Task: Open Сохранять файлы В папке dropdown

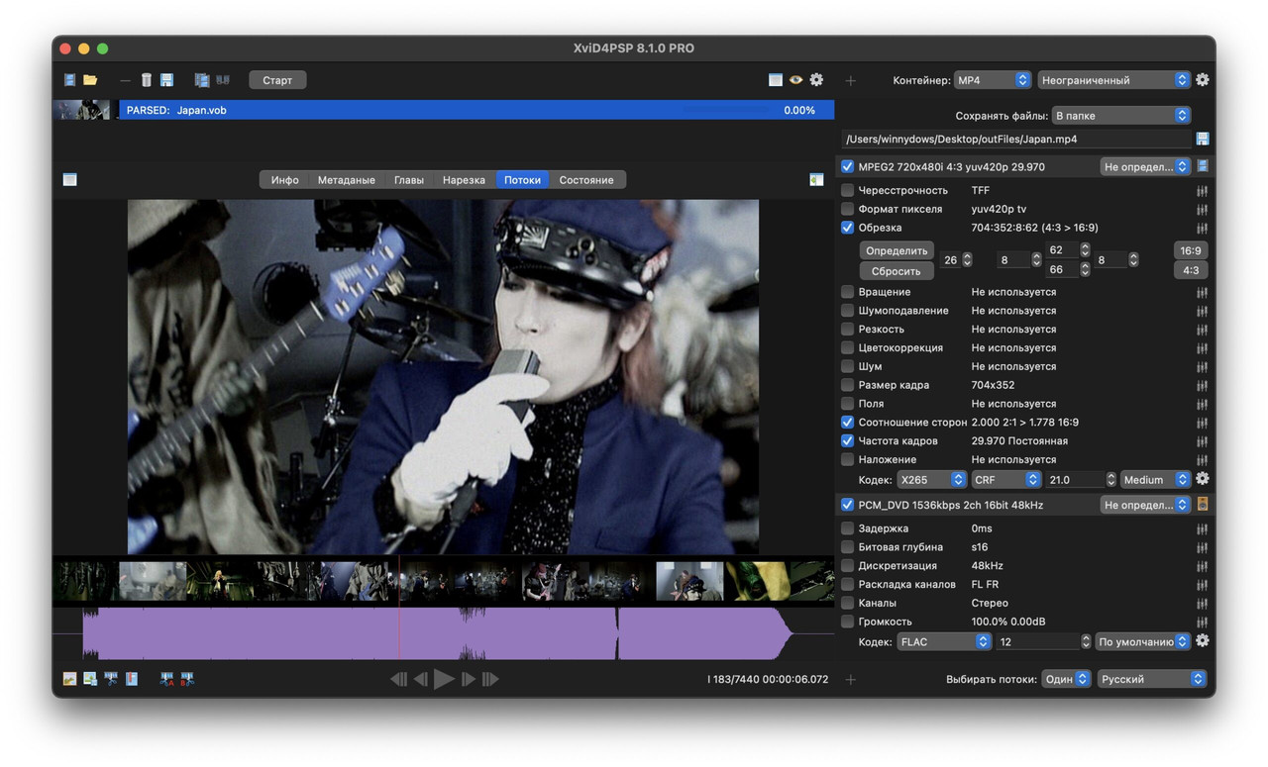Action: (x=1120, y=116)
